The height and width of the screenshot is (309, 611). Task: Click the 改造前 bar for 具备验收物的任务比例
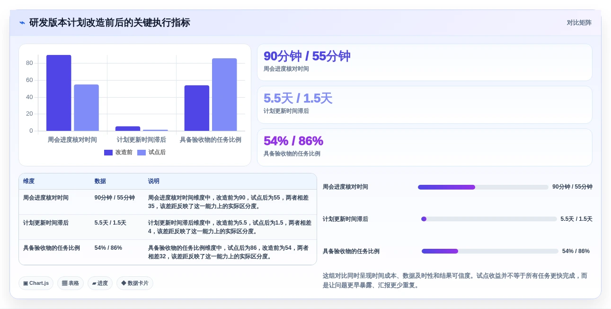pyautogui.click(x=197, y=108)
